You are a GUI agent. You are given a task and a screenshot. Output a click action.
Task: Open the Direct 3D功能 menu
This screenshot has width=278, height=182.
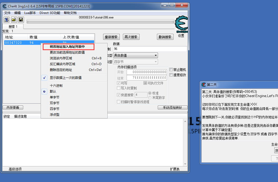coord(50,13)
